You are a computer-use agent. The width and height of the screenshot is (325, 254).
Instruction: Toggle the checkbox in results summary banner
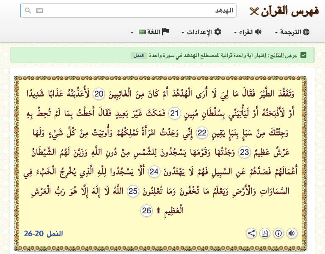coord(303,55)
